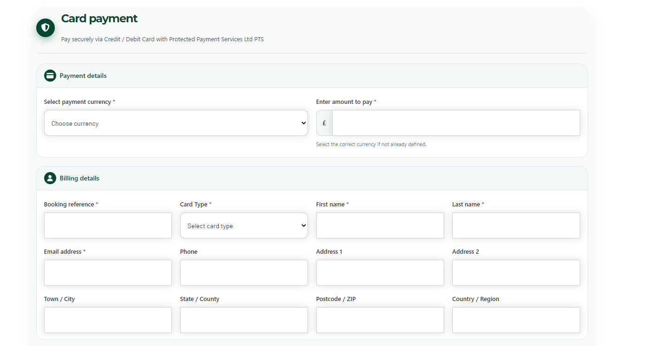
Task: Click the shield security icon beside Card payment
Action: pyautogui.click(x=46, y=28)
